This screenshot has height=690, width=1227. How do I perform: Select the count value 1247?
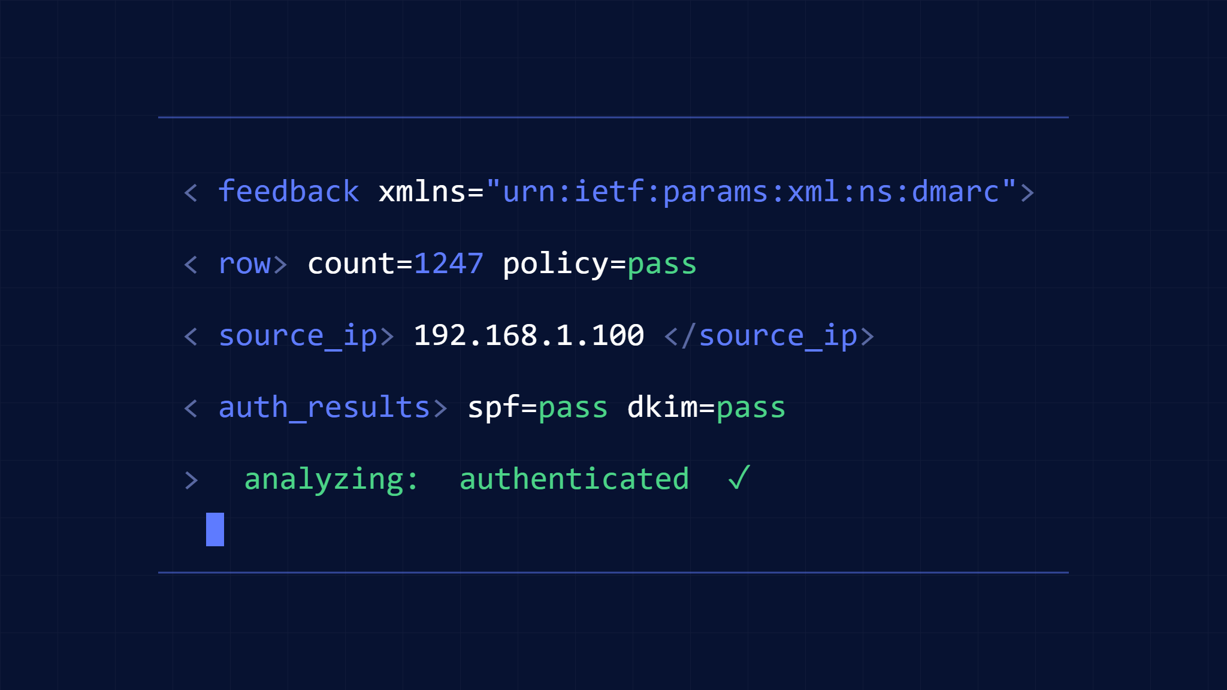pyautogui.click(x=449, y=264)
